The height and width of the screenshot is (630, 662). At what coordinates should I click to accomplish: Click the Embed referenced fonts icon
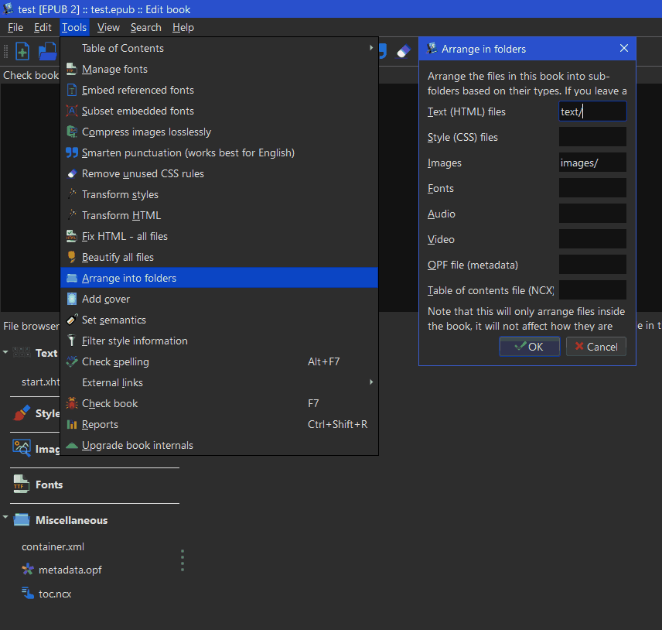[x=72, y=90]
